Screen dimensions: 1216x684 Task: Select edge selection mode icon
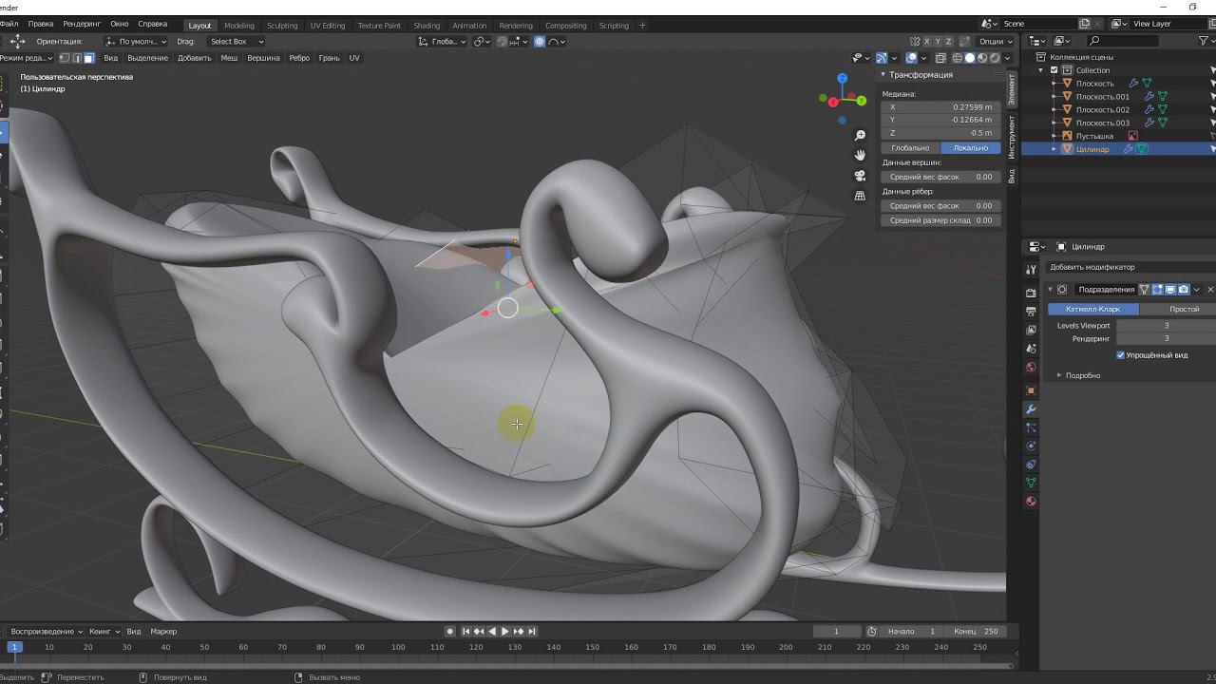77,58
